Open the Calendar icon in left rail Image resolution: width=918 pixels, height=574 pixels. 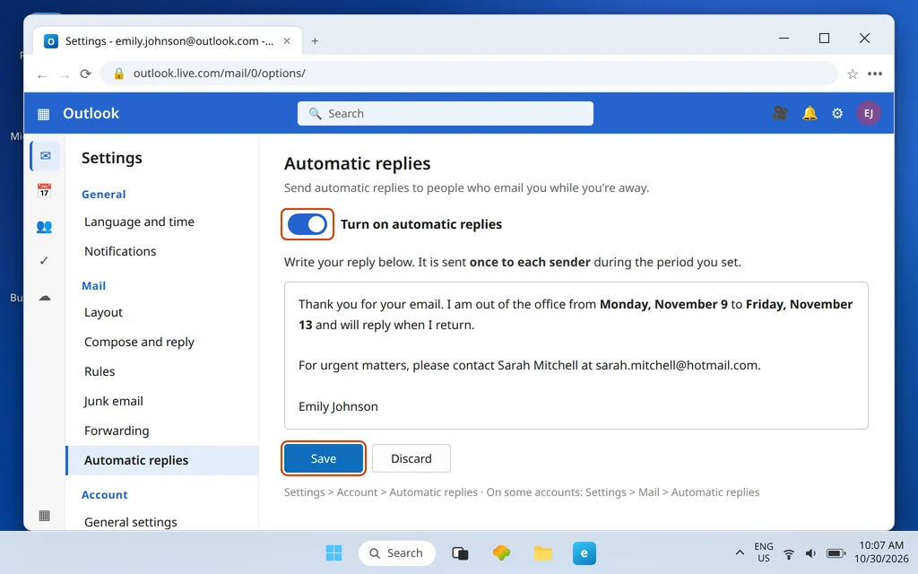pos(45,190)
